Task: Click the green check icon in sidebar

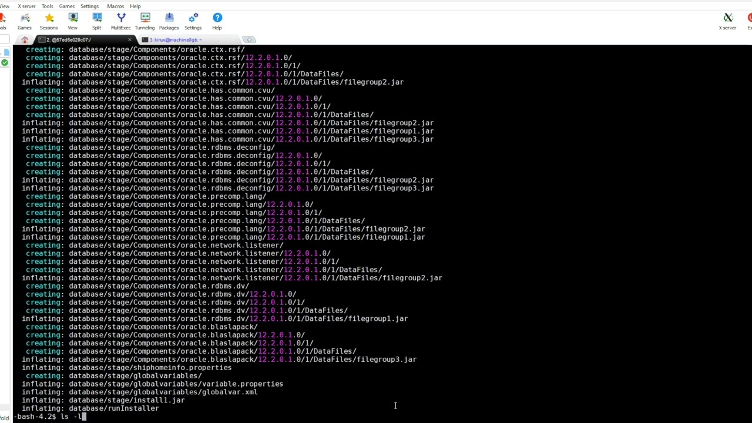Action: (x=5, y=62)
